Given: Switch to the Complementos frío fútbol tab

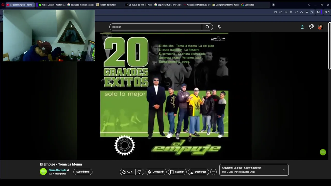Looking at the screenshot, I should (x=225, y=5).
